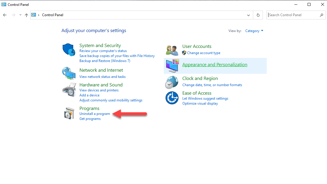Open Change date, time, or number formats
Screen dimensions: 327x184
coord(212,85)
